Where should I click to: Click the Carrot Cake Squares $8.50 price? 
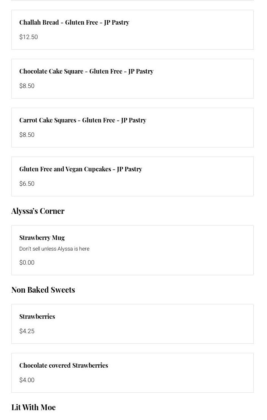click(27, 135)
